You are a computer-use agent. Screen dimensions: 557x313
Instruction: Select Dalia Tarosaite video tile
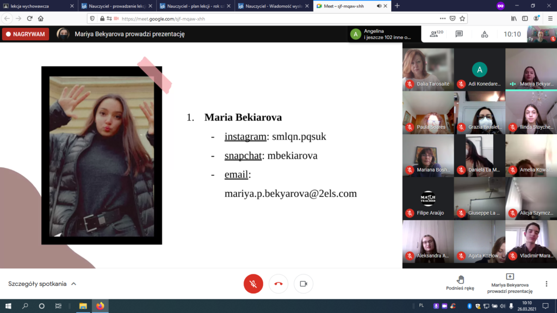point(428,69)
